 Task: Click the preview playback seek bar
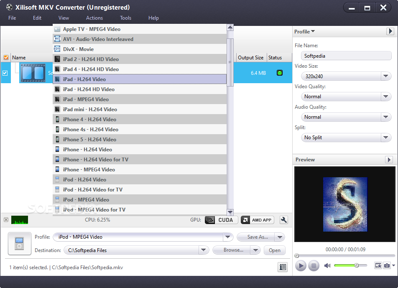click(x=344, y=256)
